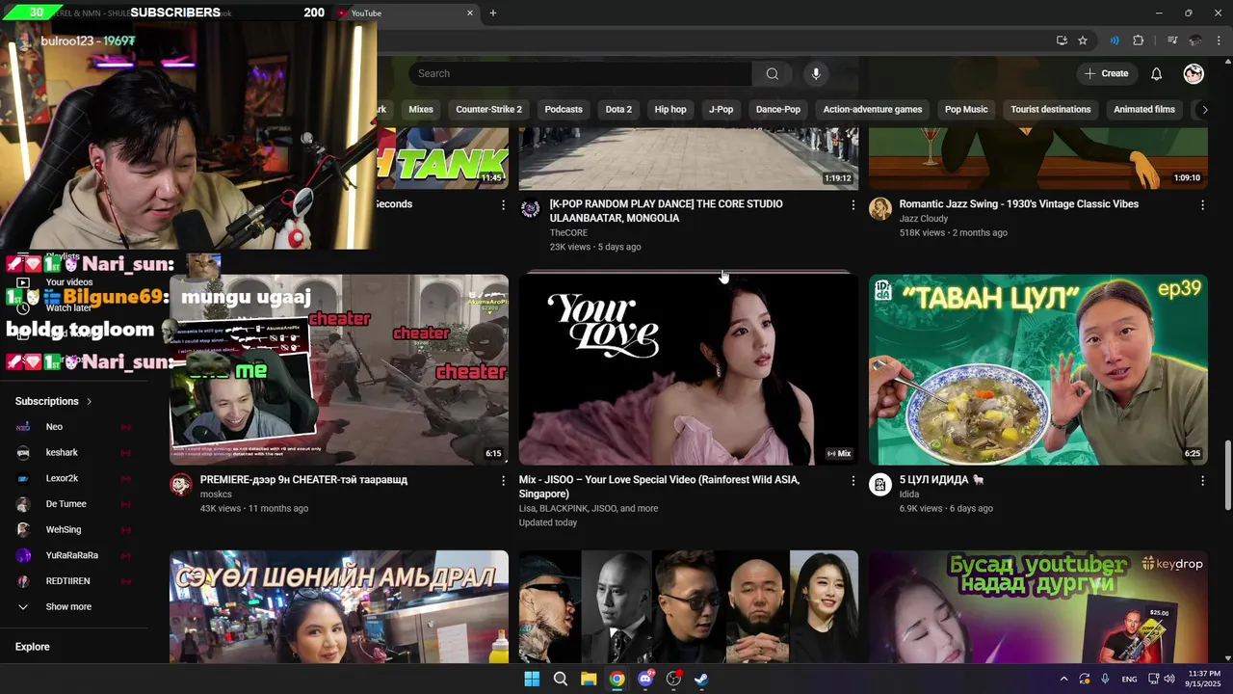Open Steam from the taskbar
The image size is (1233, 694).
click(x=702, y=679)
